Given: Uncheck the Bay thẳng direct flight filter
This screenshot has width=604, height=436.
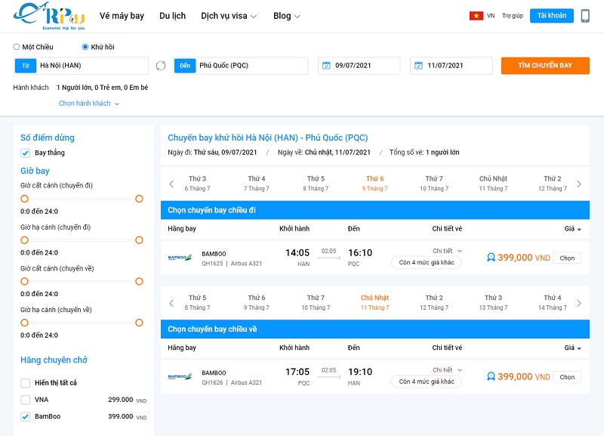Looking at the screenshot, I should click(x=26, y=153).
